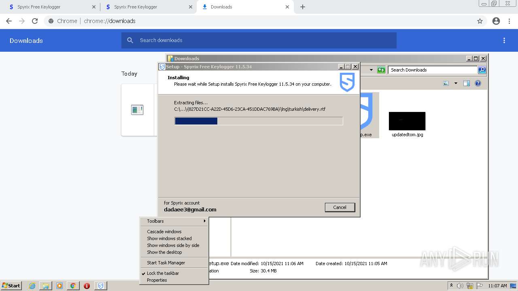Click the downloaded file icon in Chrome's list
This screenshot has height=291, width=518.
tap(137, 110)
